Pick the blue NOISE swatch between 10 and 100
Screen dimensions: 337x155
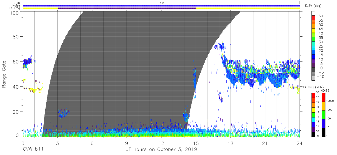(x=323, y=123)
